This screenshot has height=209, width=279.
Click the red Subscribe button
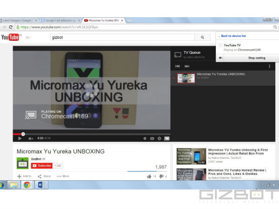click(x=41, y=165)
